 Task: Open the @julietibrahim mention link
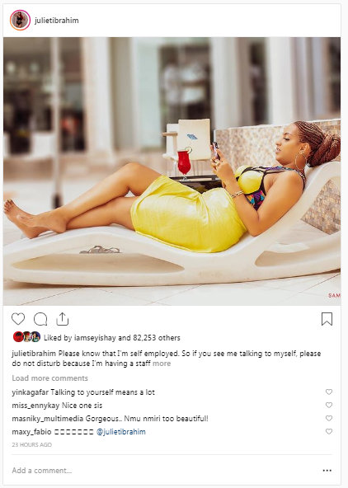(121, 432)
